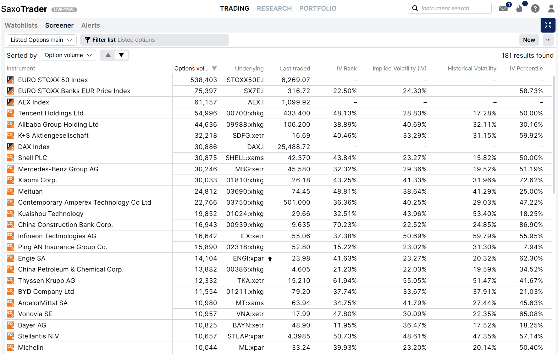Select the K+S Aktiengesellschaft row
The image size is (558, 354).
[x=279, y=136]
